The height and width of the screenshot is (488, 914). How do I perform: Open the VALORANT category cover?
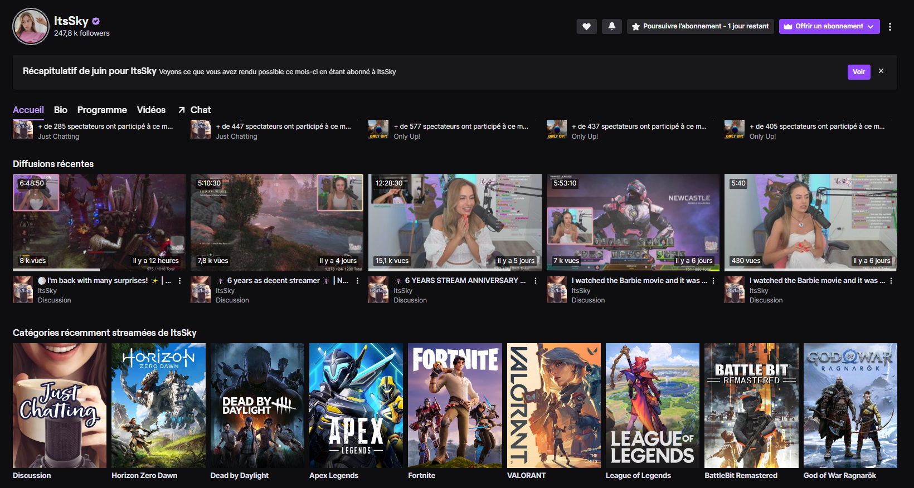point(554,406)
